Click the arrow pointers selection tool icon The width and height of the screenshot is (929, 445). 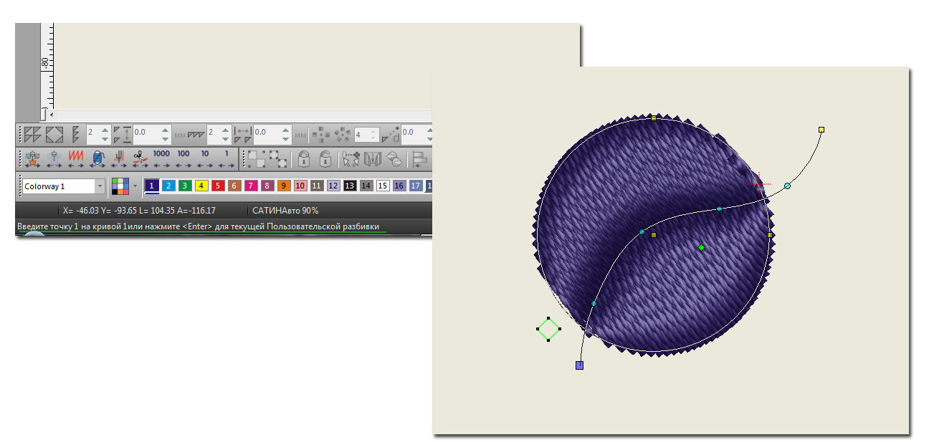tap(351, 159)
